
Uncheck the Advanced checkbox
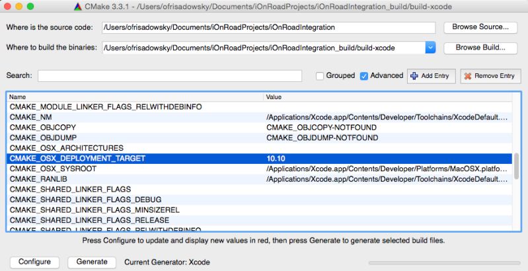pyautogui.click(x=363, y=76)
